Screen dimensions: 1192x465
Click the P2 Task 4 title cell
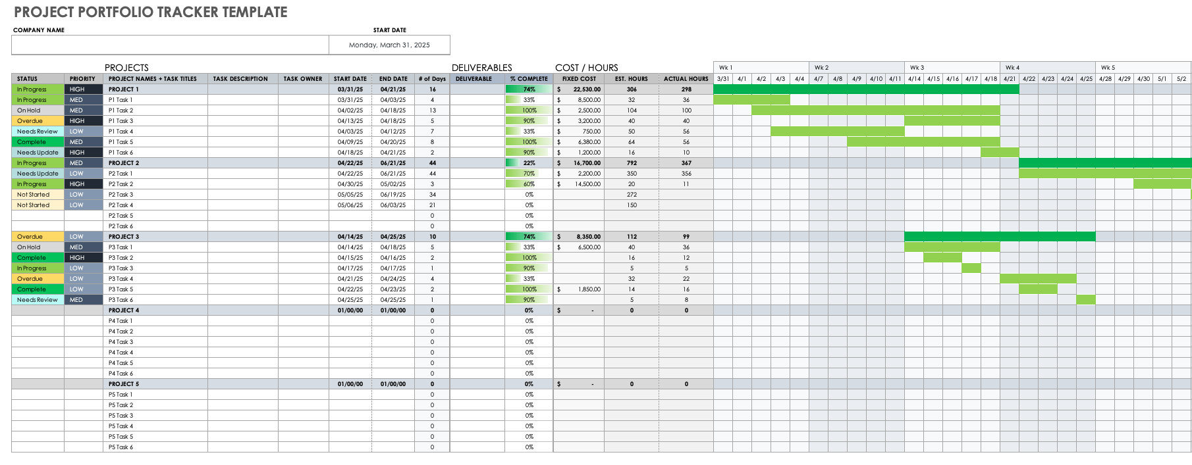point(155,205)
